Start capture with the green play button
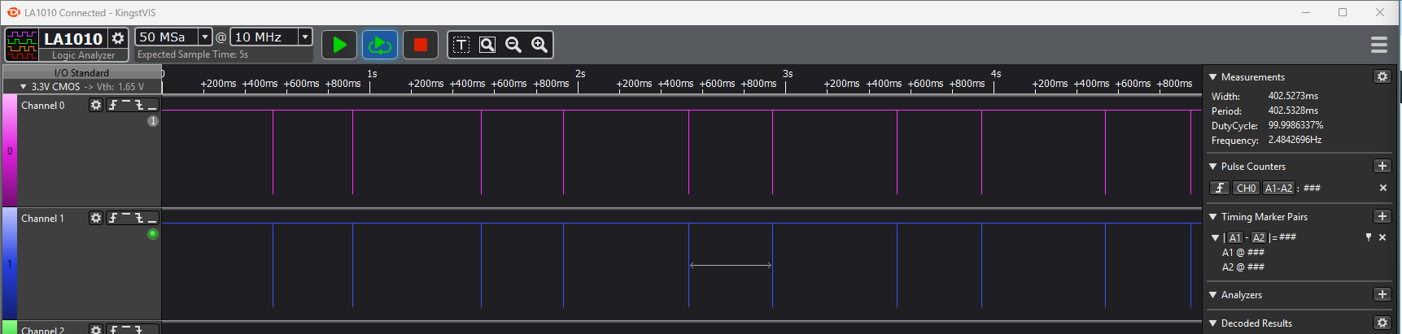 (339, 45)
